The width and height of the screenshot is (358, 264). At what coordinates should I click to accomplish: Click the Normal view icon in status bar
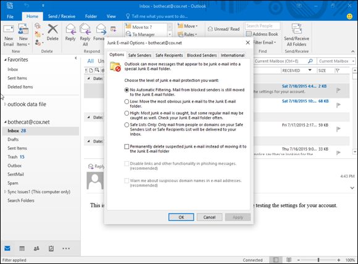(x=276, y=260)
